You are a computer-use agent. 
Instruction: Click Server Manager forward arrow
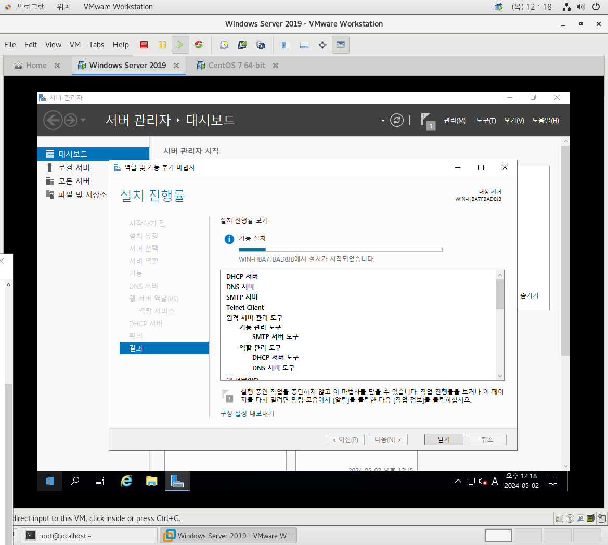[71, 120]
